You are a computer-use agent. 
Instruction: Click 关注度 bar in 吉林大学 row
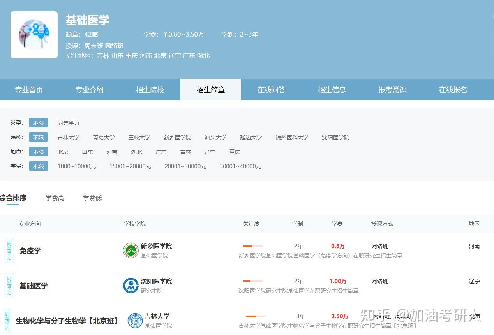coord(256,316)
